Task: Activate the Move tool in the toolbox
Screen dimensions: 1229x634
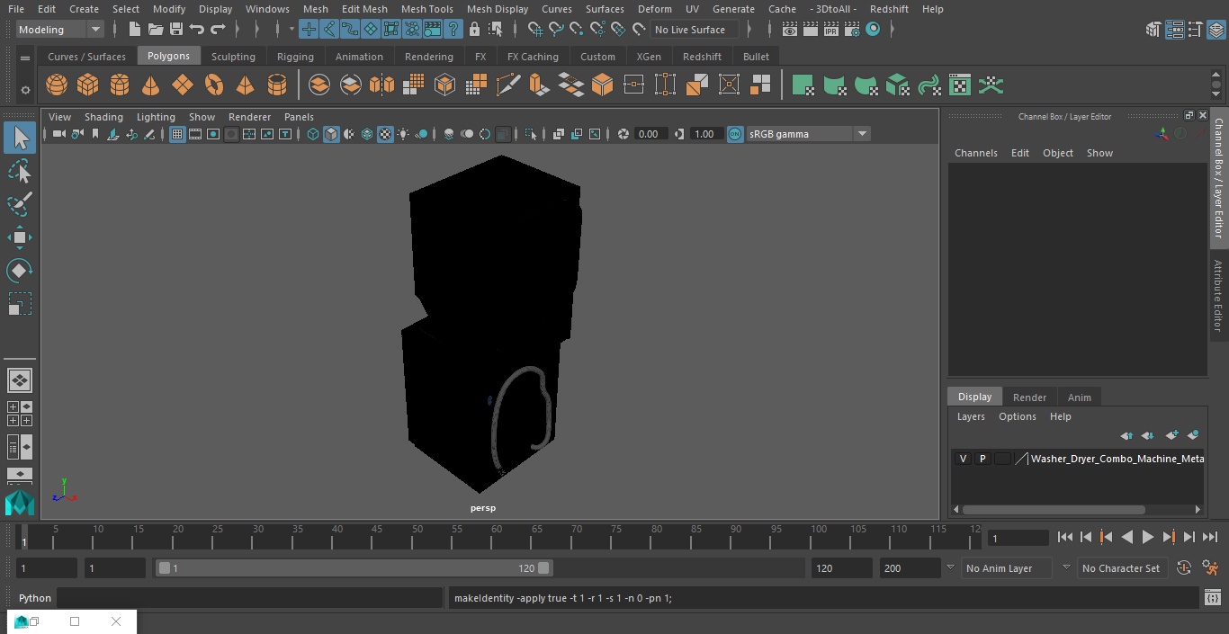Action: (20, 237)
